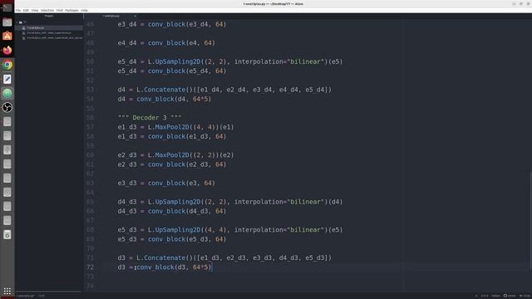The height and width of the screenshot is (299, 532).
Task: Open the text editor pencil dock icon
Action: (x=7, y=79)
